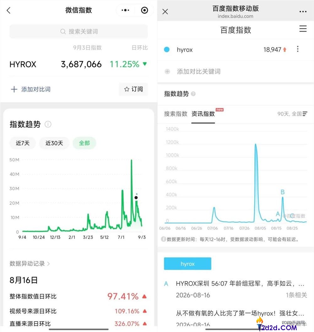
Task: Click plus icon beside 添加对比关键词
Action: pos(167,71)
